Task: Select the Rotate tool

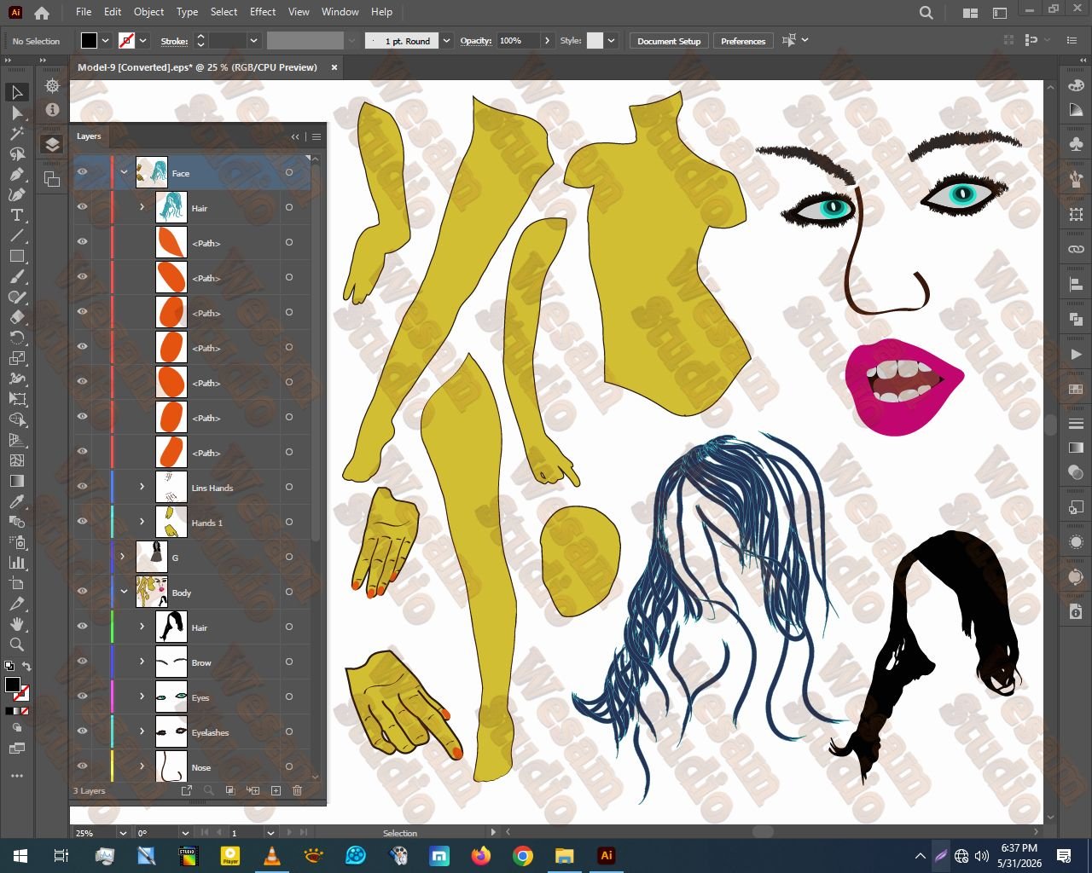Action: point(17,338)
